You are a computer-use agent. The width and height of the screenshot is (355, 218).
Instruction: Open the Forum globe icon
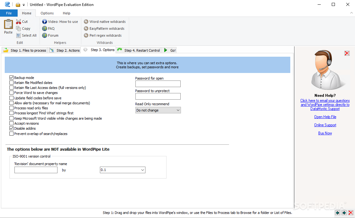(x=45, y=35)
